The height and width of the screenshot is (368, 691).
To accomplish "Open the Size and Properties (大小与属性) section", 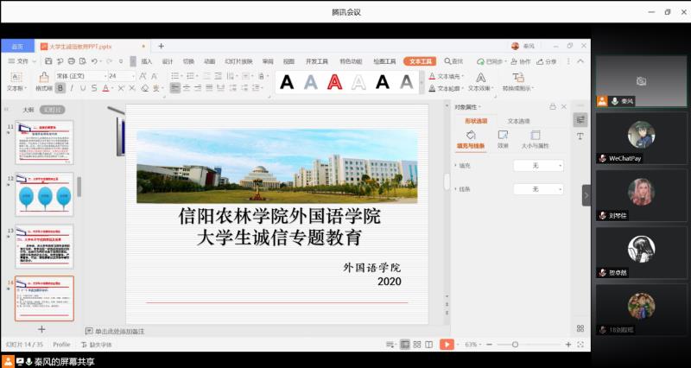I will [x=535, y=141].
